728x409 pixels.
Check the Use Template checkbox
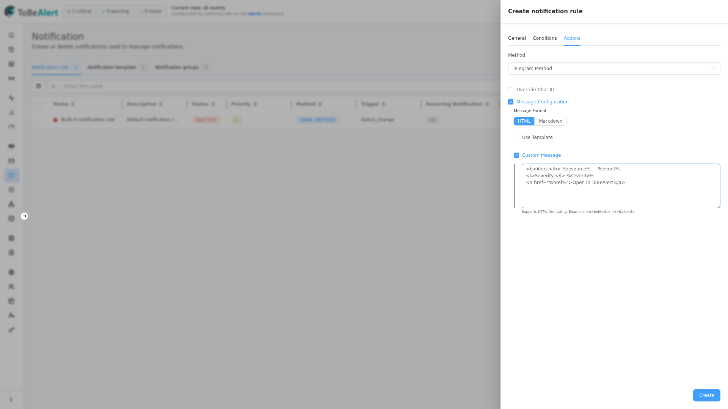pos(516,137)
